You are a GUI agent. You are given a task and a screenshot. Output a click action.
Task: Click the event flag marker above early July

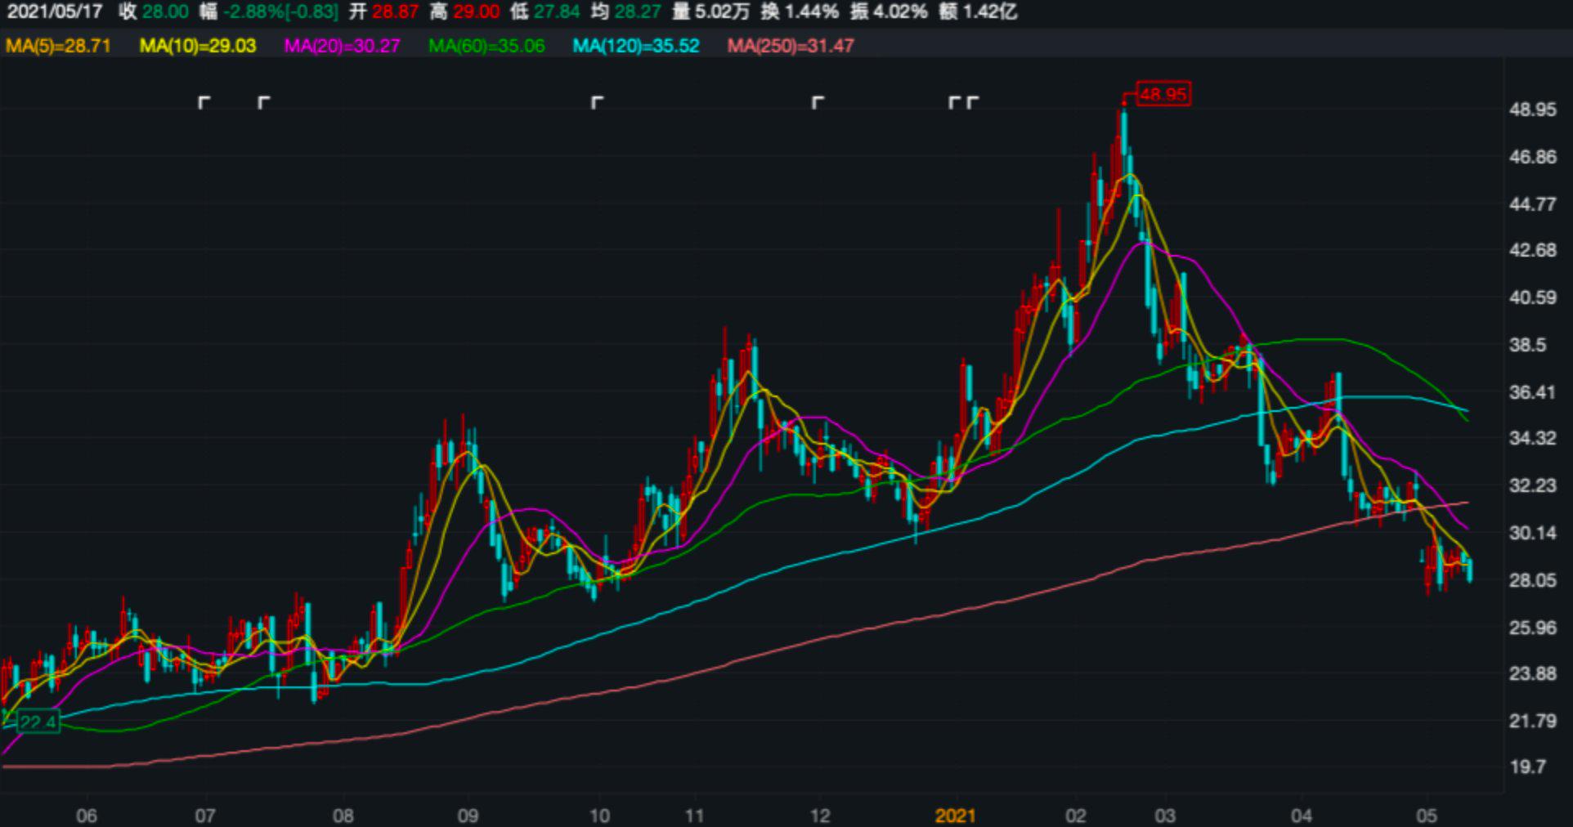click(x=204, y=102)
